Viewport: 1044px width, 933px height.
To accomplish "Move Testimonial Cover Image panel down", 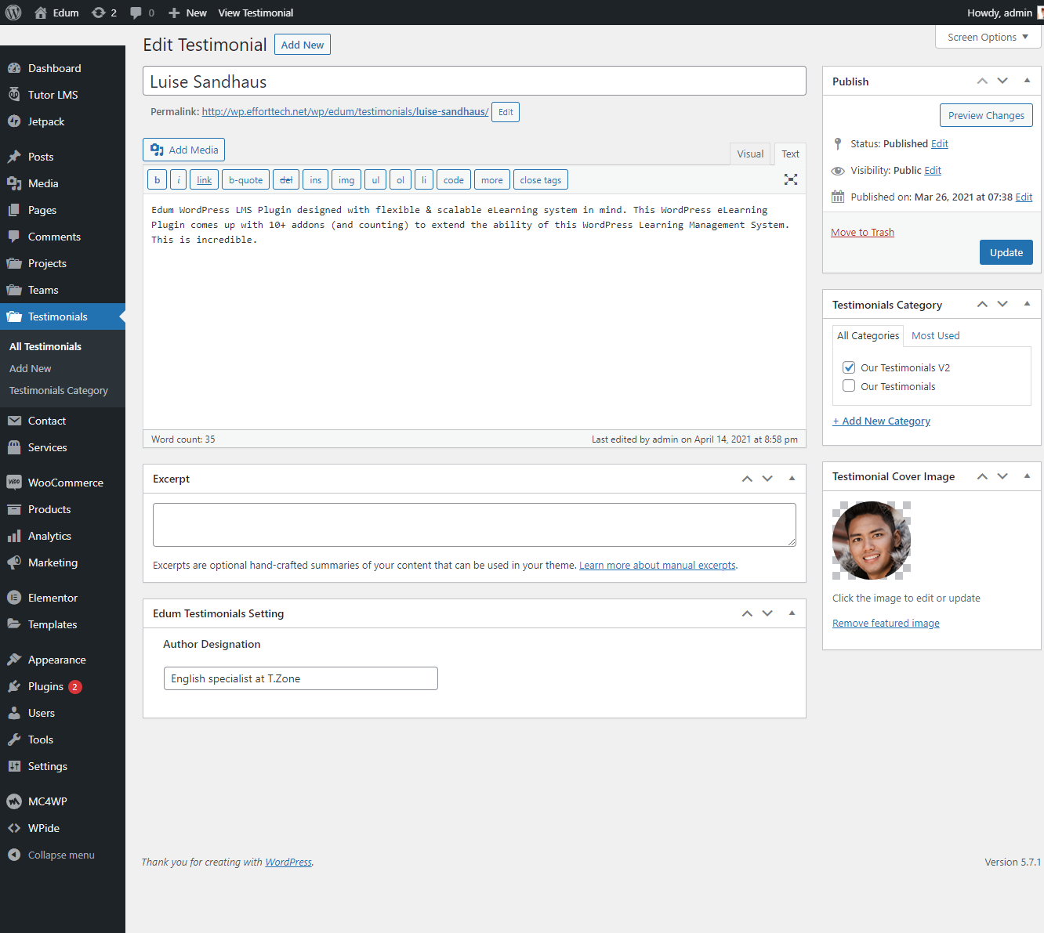I will point(1002,476).
